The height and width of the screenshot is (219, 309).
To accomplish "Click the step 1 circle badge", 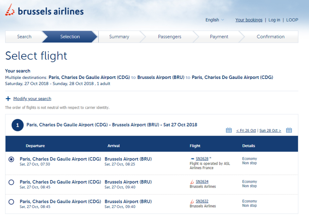I will [18, 125].
